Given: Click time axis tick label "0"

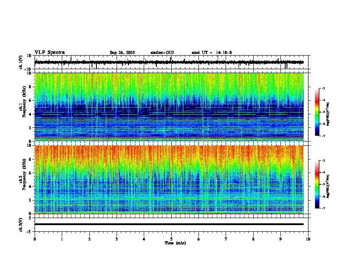Looking at the screenshot, I should pos(35,239).
